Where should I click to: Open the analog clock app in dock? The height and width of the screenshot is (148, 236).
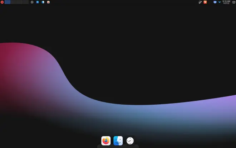pos(130,141)
